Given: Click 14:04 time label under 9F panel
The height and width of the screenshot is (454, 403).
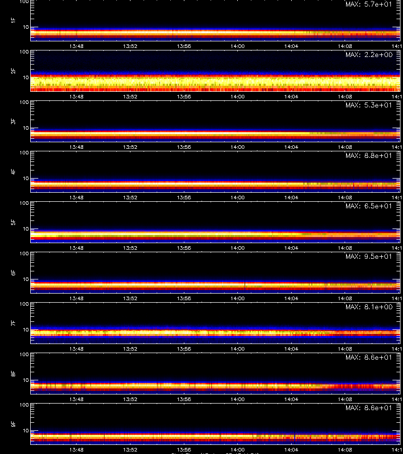Looking at the screenshot, I should tap(291, 449).
